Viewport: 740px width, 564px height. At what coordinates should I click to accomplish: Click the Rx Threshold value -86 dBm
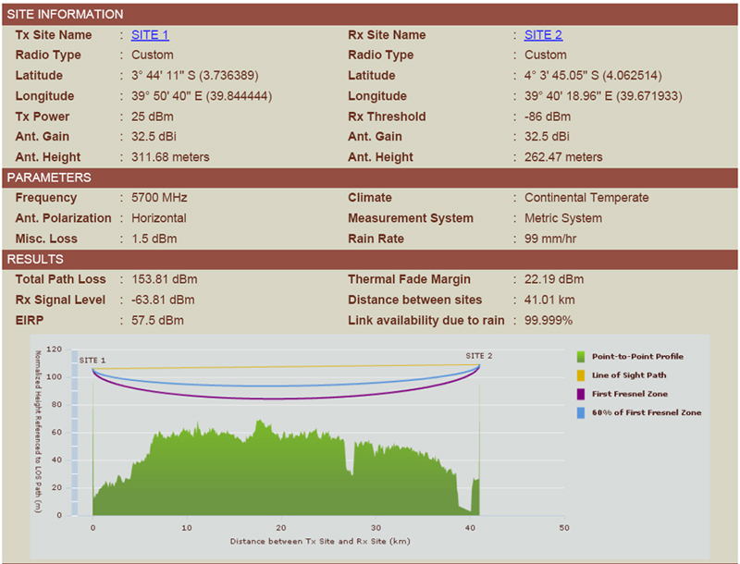[548, 116]
